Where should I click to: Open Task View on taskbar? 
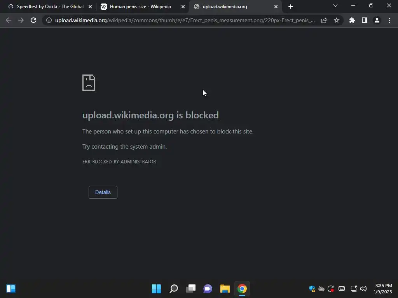pyautogui.click(x=190, y=289)
